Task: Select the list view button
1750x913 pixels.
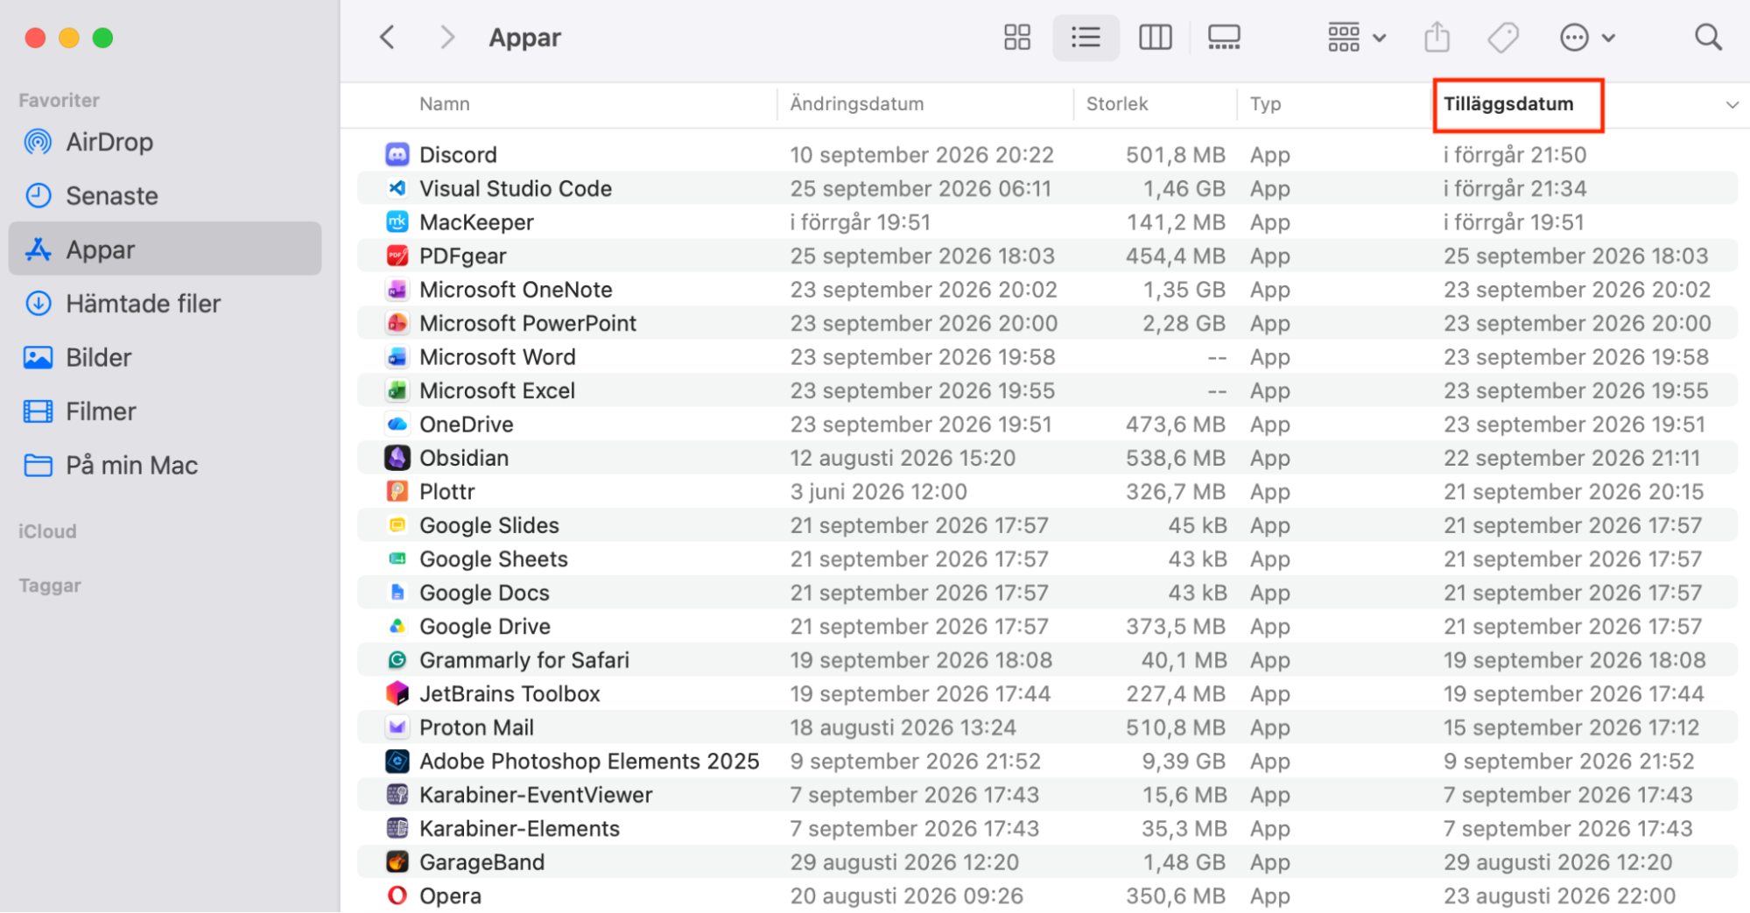Action: [x=1086, y=38]
